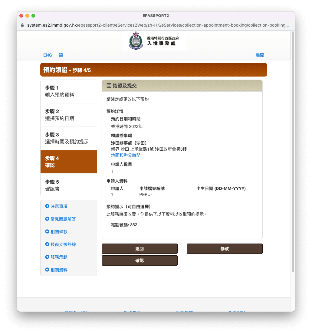Click the arrow icon beside 相關條款
Screen dimensions: 312x334
pyautogui.click(x=47, y=231)
